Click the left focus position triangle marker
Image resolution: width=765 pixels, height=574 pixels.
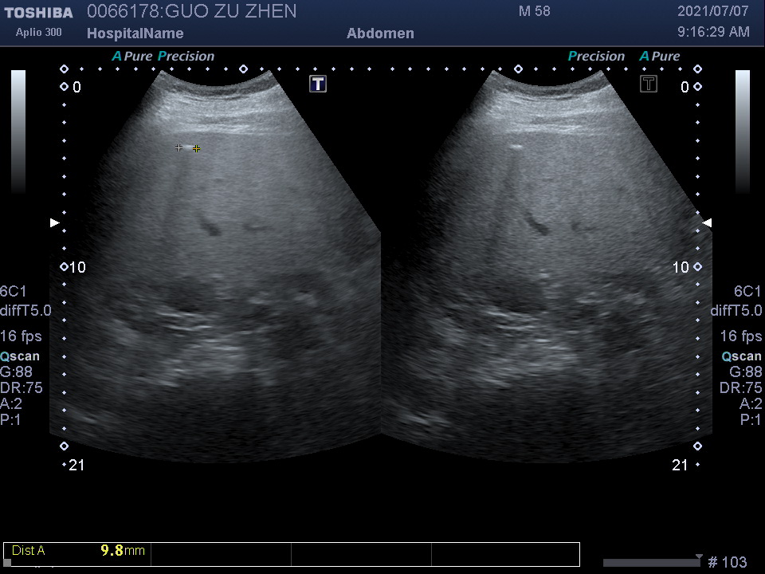click(x=54, y=223)
